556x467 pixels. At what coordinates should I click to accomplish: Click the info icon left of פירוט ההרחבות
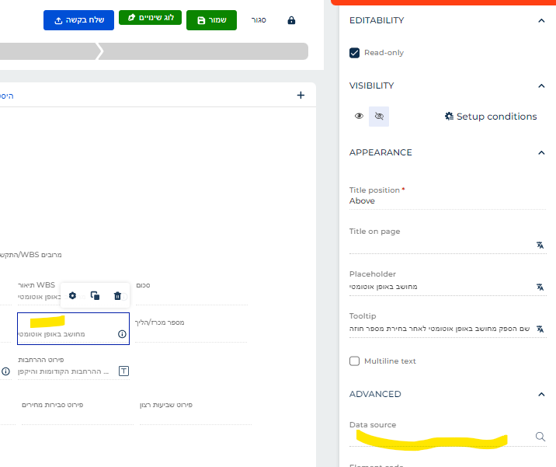click(5, 371)
